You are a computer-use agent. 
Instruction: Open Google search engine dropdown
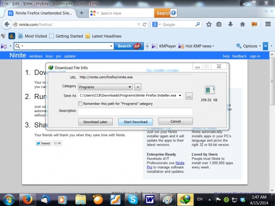tap(160, 24)
